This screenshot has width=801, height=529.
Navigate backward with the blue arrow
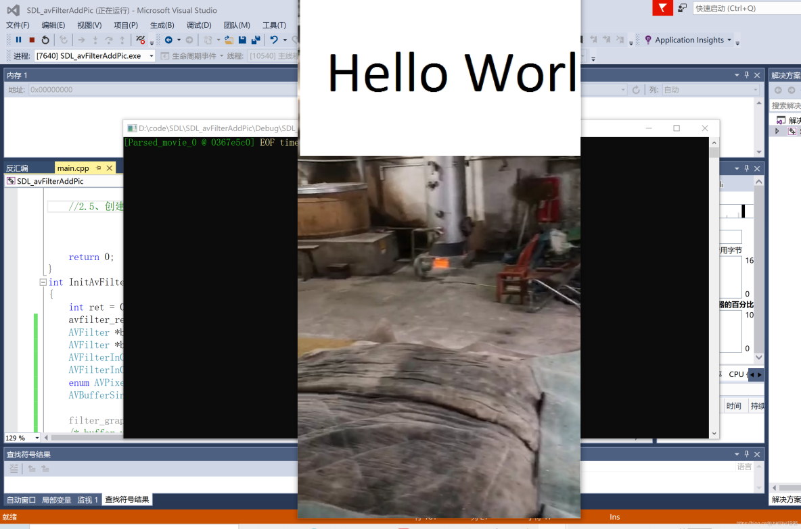click(x=168, y=40)
